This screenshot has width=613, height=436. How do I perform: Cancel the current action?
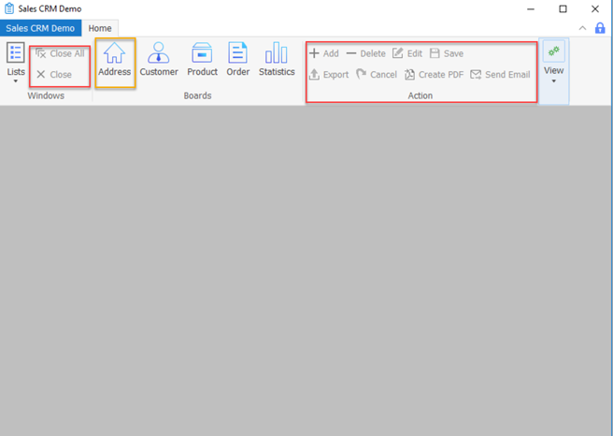377,75
